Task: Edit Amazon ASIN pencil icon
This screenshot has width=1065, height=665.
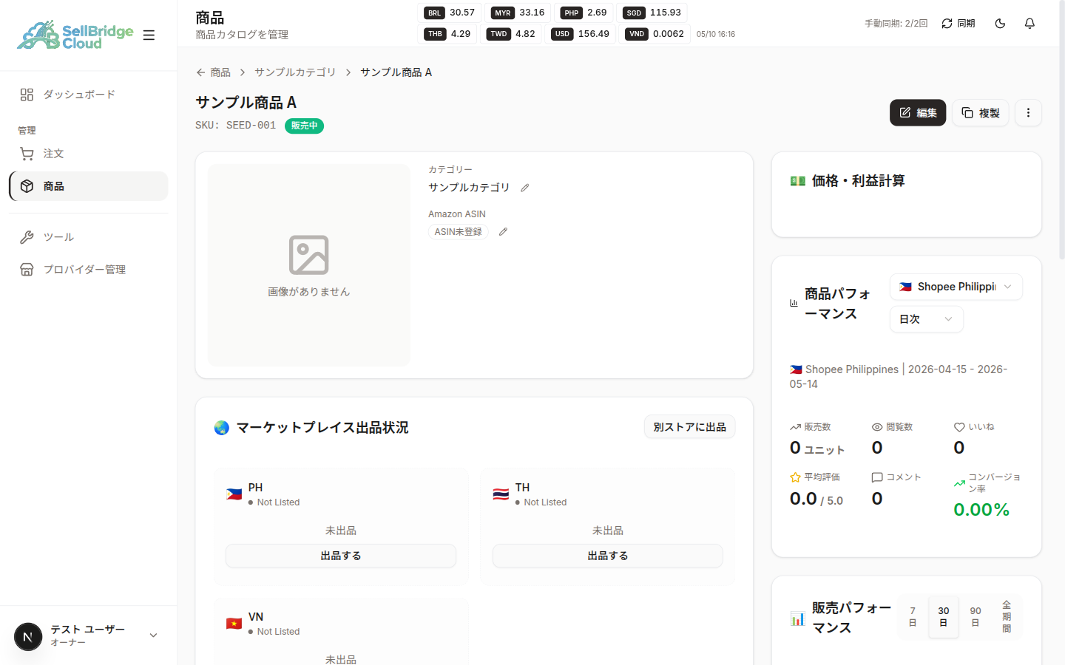Action: (x=503, y=232)
